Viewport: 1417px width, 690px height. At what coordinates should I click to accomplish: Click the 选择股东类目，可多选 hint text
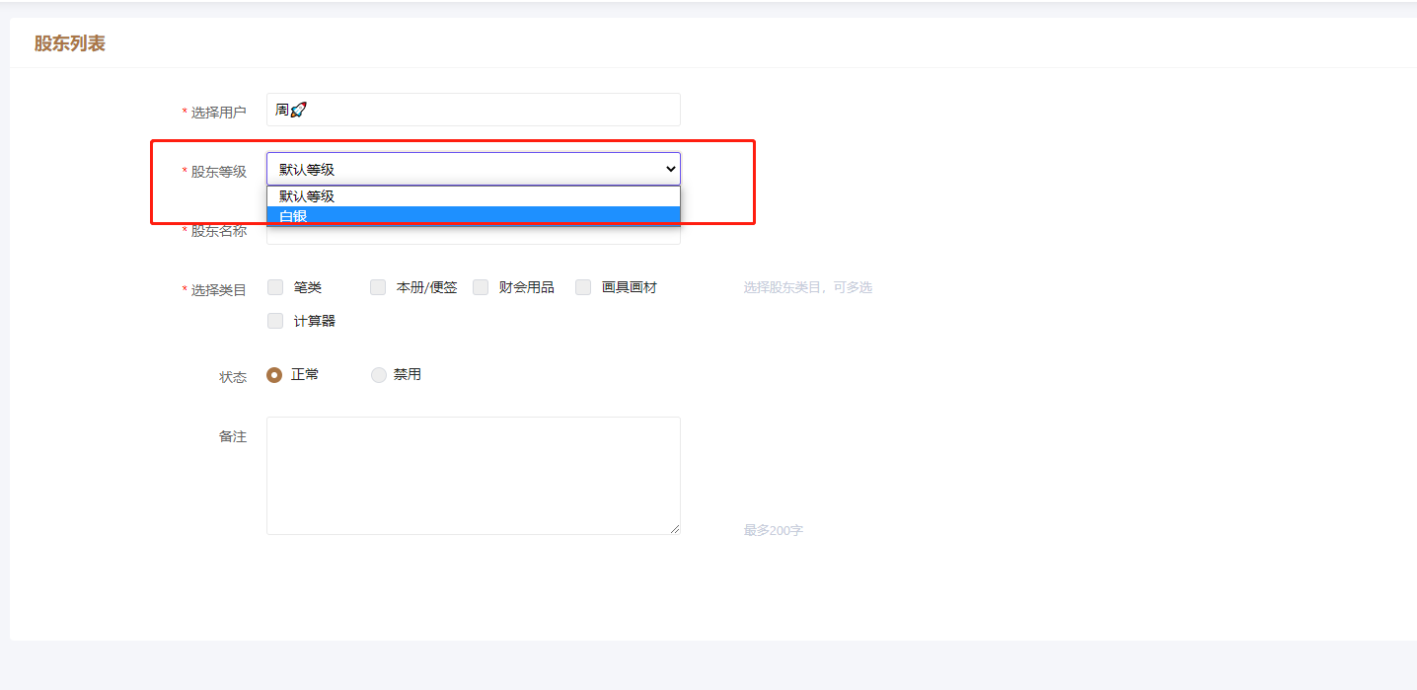(807, 287)
